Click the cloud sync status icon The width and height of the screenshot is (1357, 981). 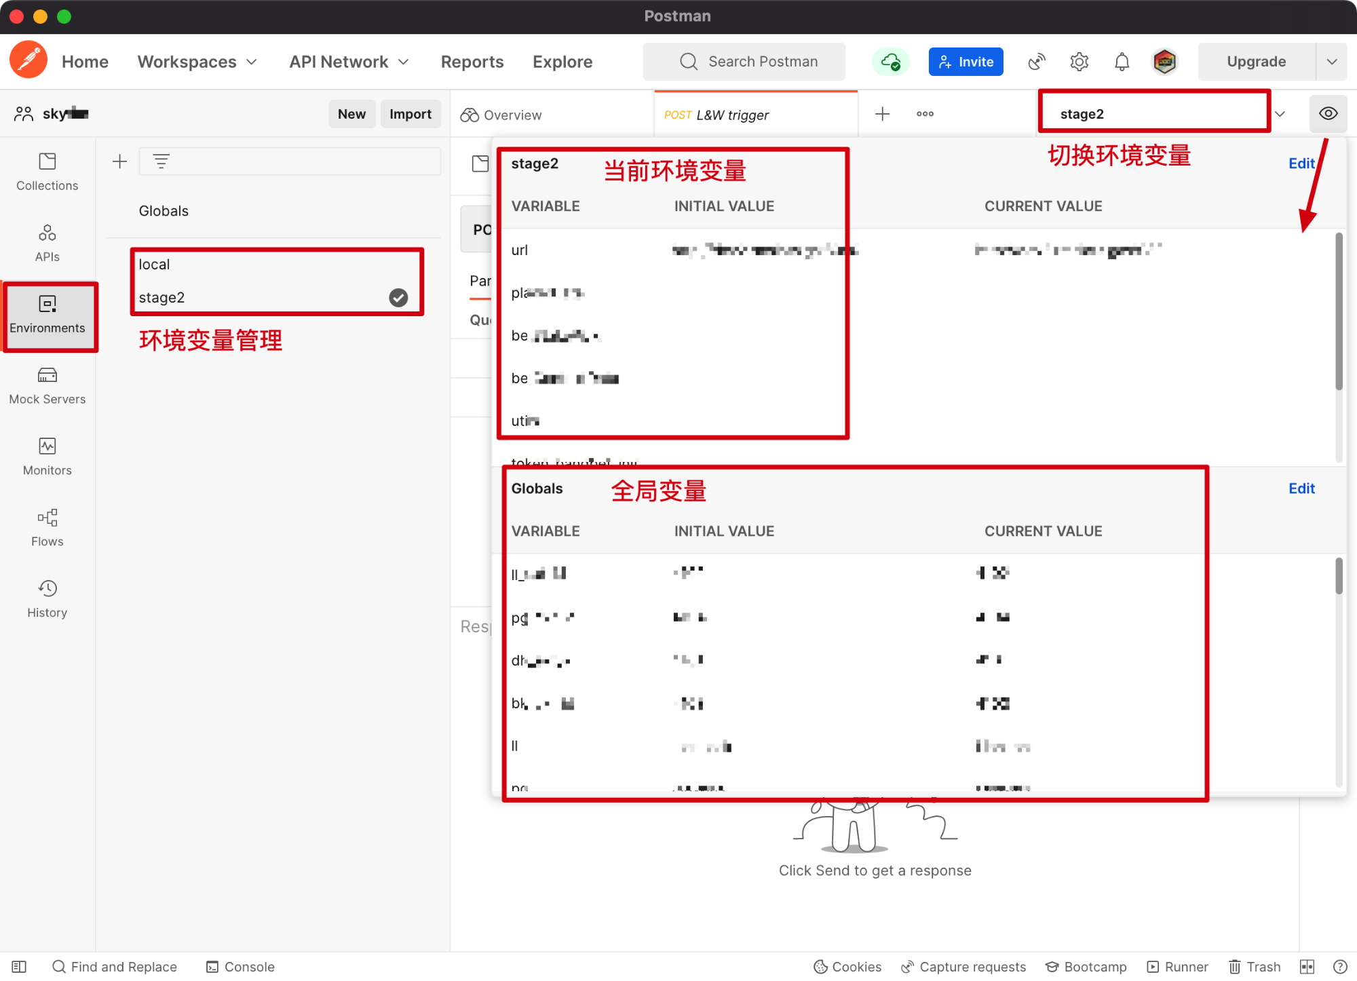coord(891,62)
